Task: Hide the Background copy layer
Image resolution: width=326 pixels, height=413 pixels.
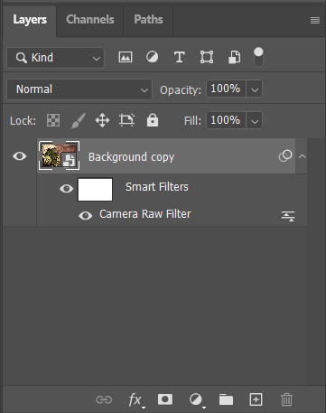Action: point(20,156)
